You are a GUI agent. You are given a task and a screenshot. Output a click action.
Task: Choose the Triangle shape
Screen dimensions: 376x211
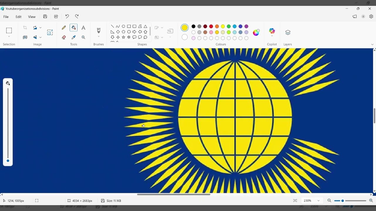coord(145,26)
